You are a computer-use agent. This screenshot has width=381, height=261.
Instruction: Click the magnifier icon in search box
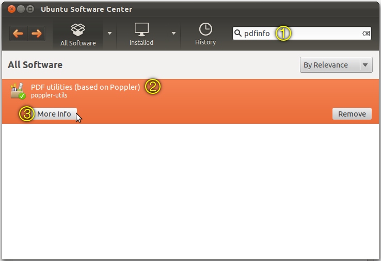(x=238, y=33)
